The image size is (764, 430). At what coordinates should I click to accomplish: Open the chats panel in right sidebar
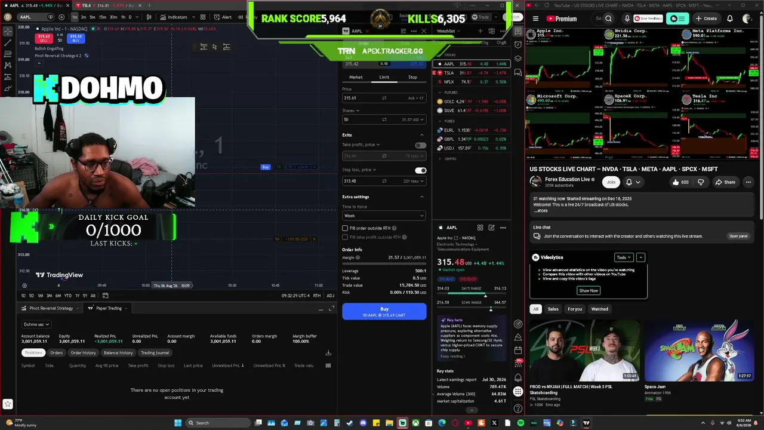(517, 72)
